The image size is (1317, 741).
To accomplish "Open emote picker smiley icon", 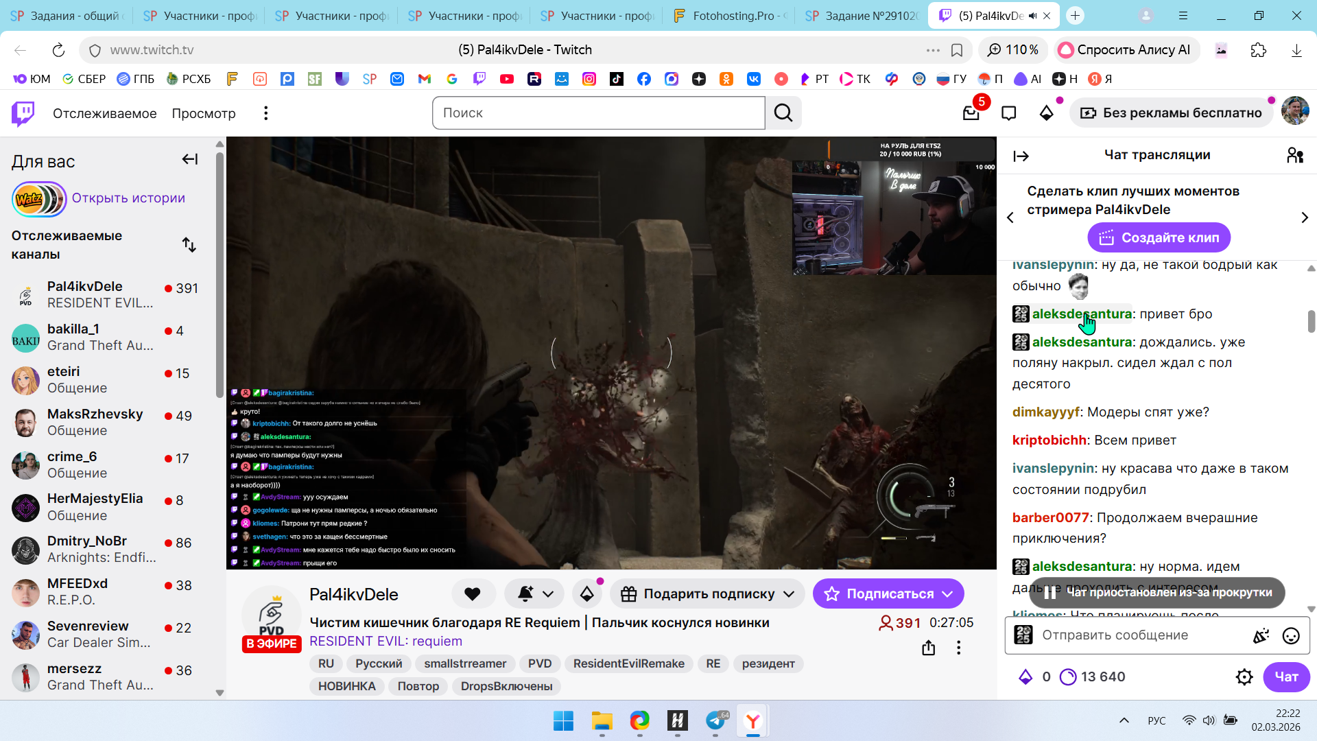I will (1291, 636).
